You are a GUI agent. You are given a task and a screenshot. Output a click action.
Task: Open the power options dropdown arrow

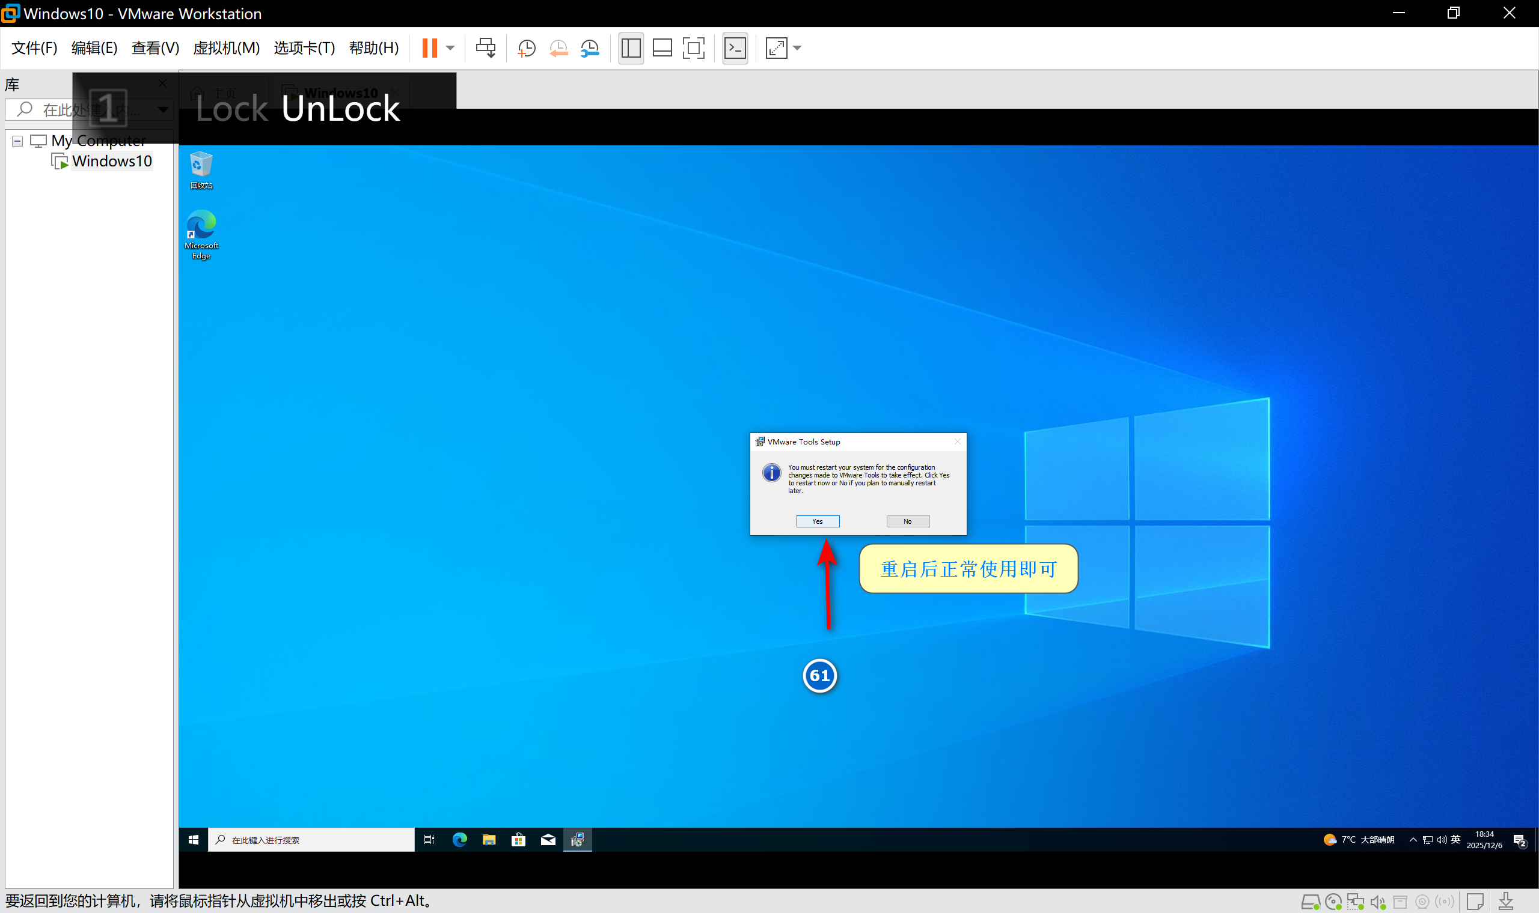pos(451,48)
